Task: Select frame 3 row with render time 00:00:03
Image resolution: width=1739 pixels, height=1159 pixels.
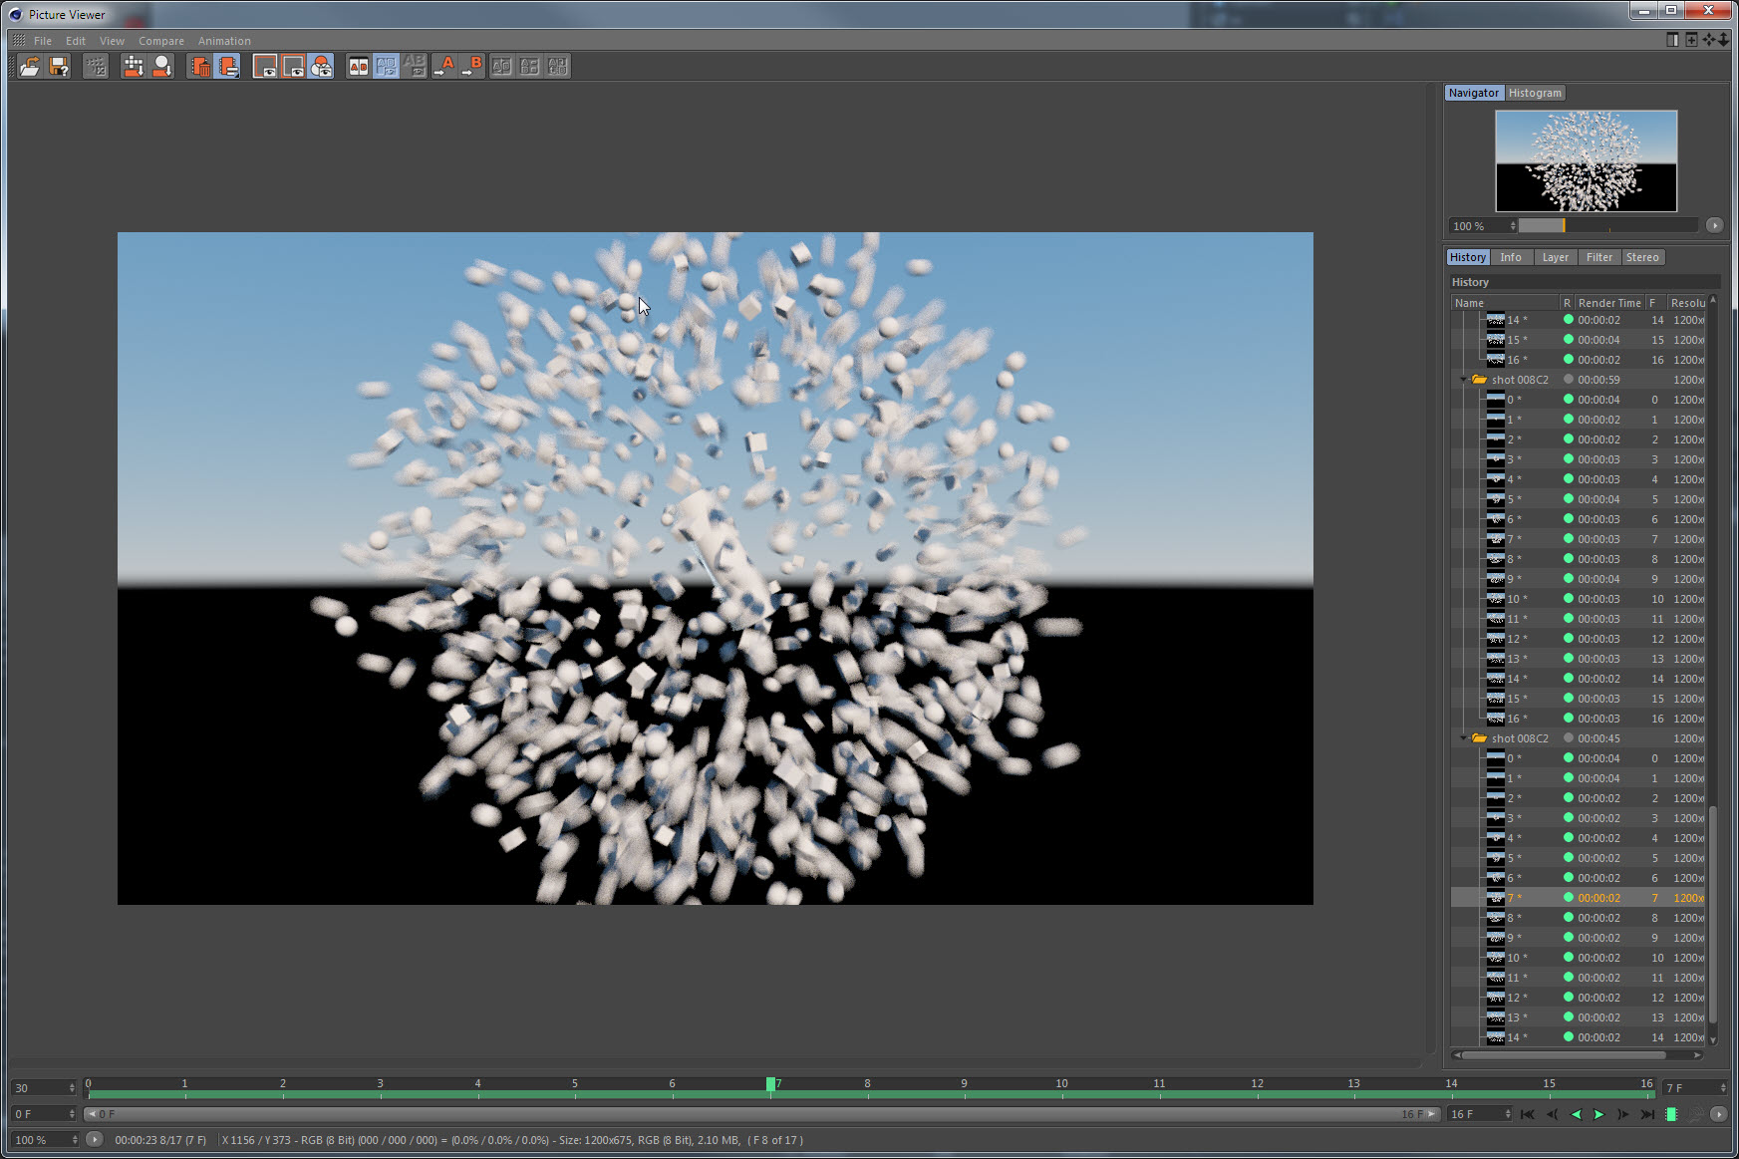Action: [1579, 459]
